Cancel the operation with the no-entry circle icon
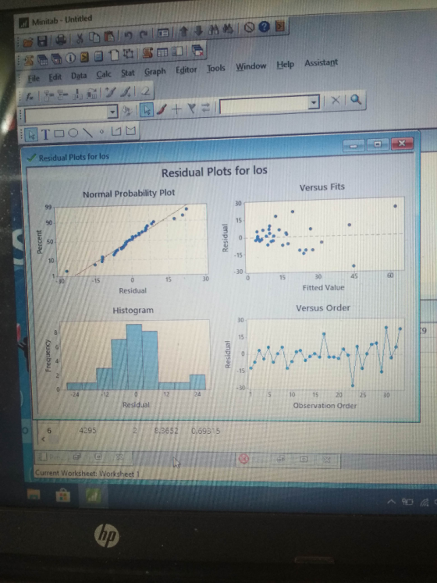The height and width of the screenshot is (583, 437). [x=249, y=27]
